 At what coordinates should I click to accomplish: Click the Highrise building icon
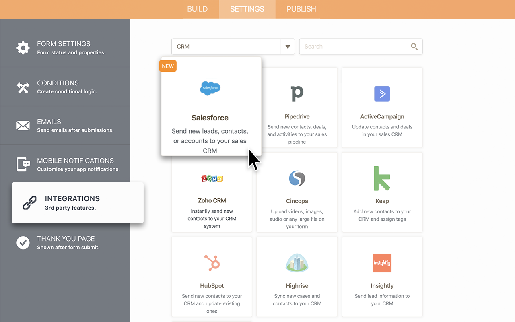(x=297, y=263)
